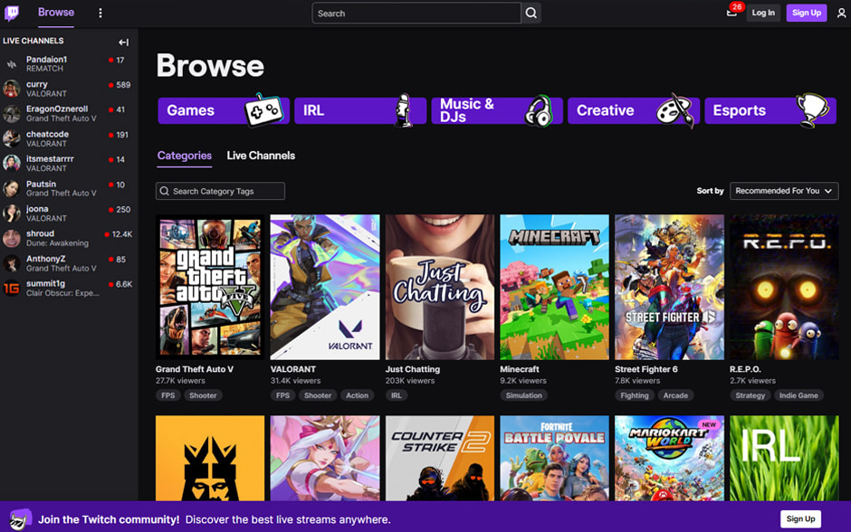Open Street Fighter 6 cover art

[669, 287]
